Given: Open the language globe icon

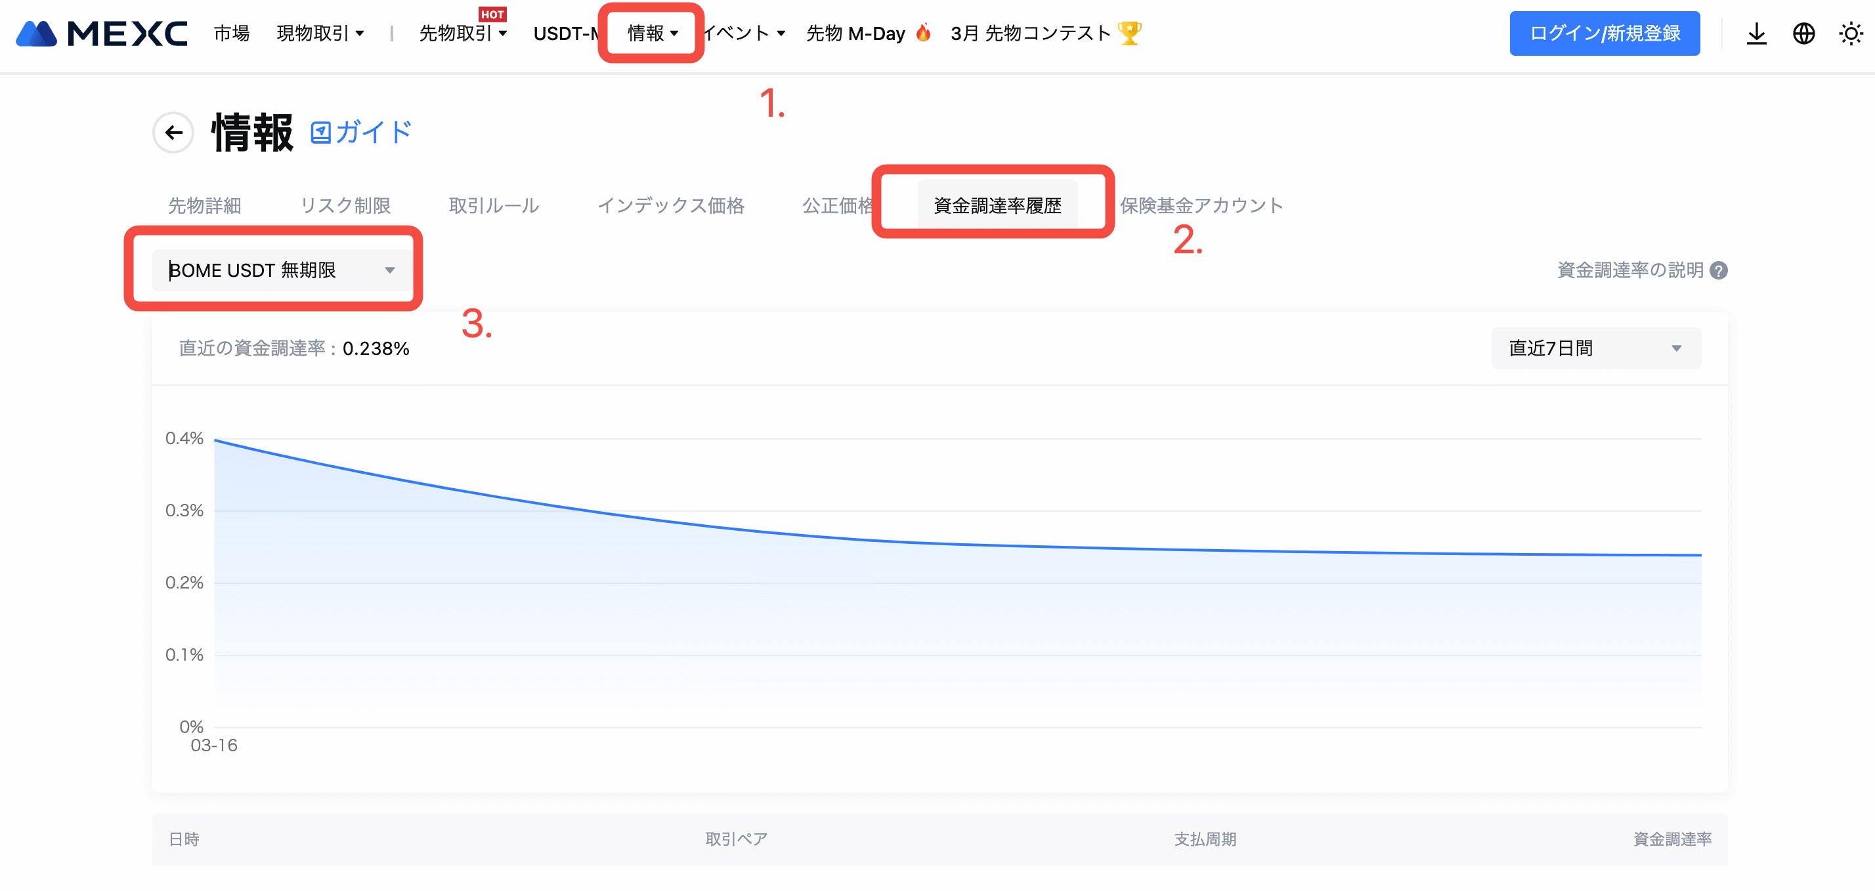Looking at the screenshot, I should (x=1803, y=33).
